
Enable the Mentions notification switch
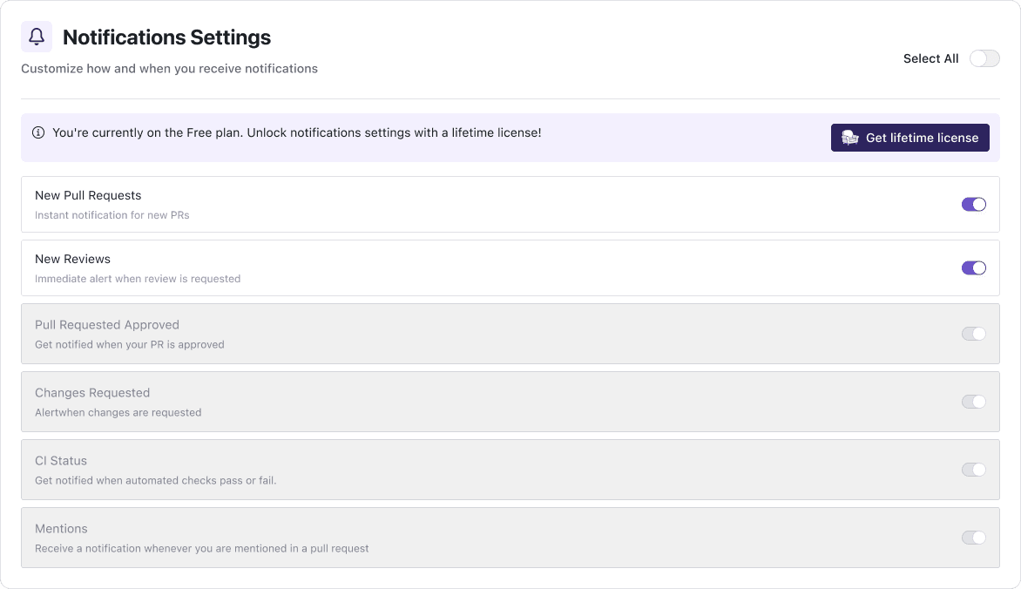tap(973, 538)
